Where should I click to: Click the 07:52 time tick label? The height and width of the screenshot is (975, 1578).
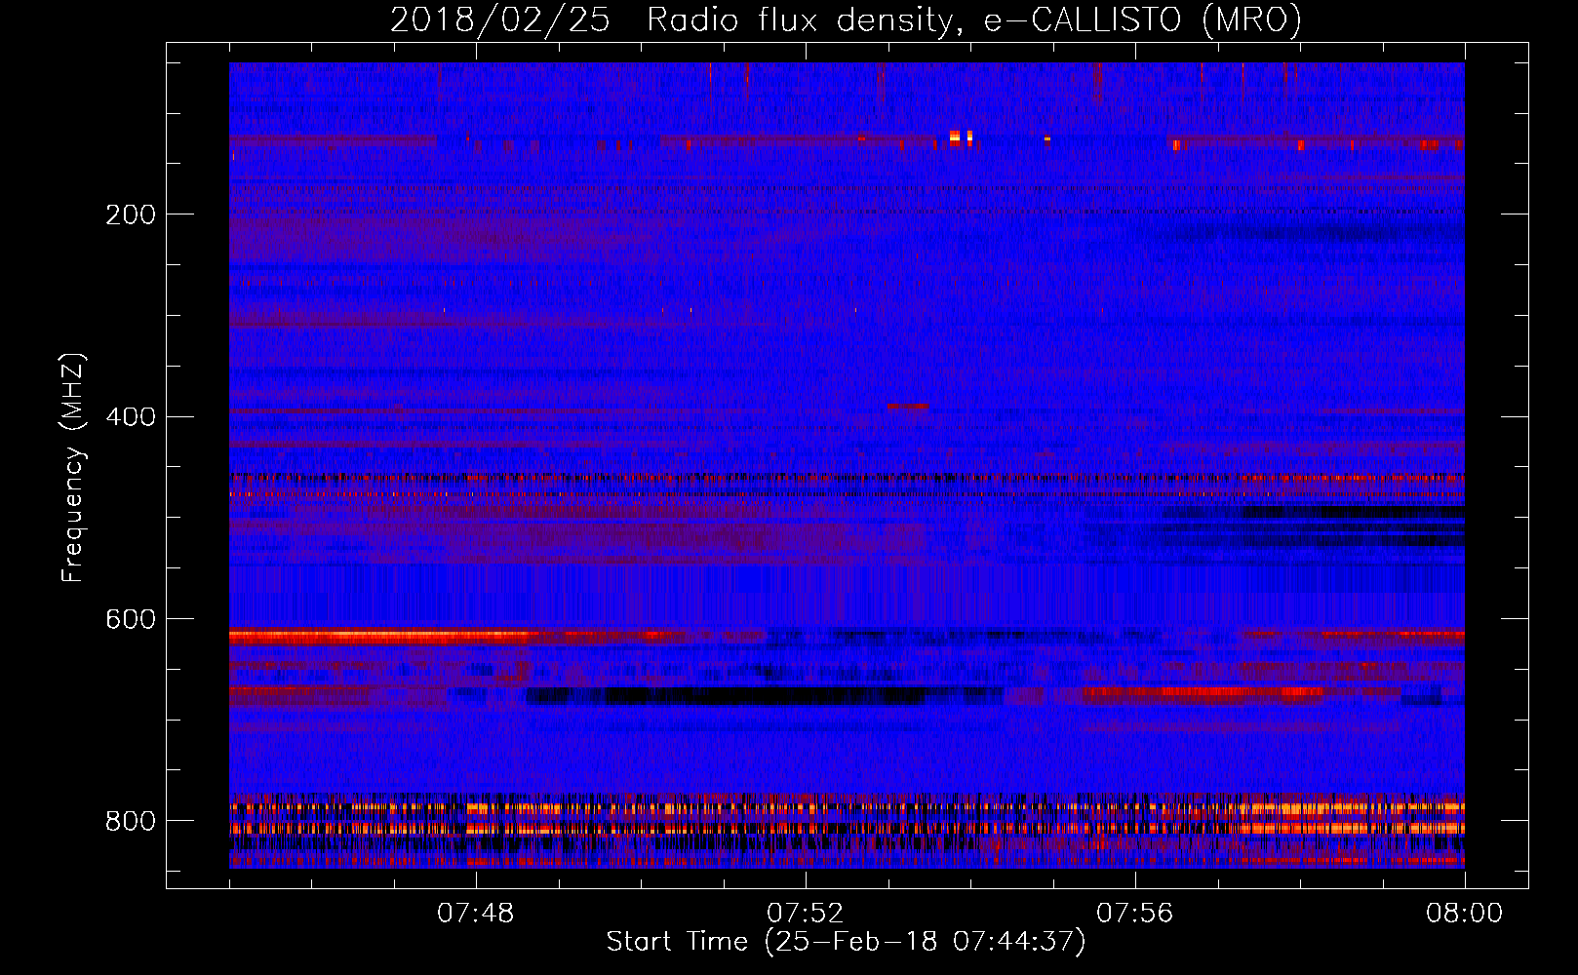pos(806,914)
